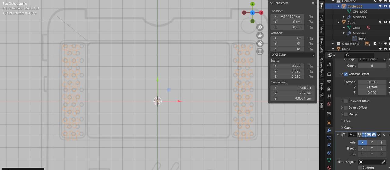Switch to the Sketchfab sidebar tab
This screenshot has width=390, height=170.
(321, 90)
